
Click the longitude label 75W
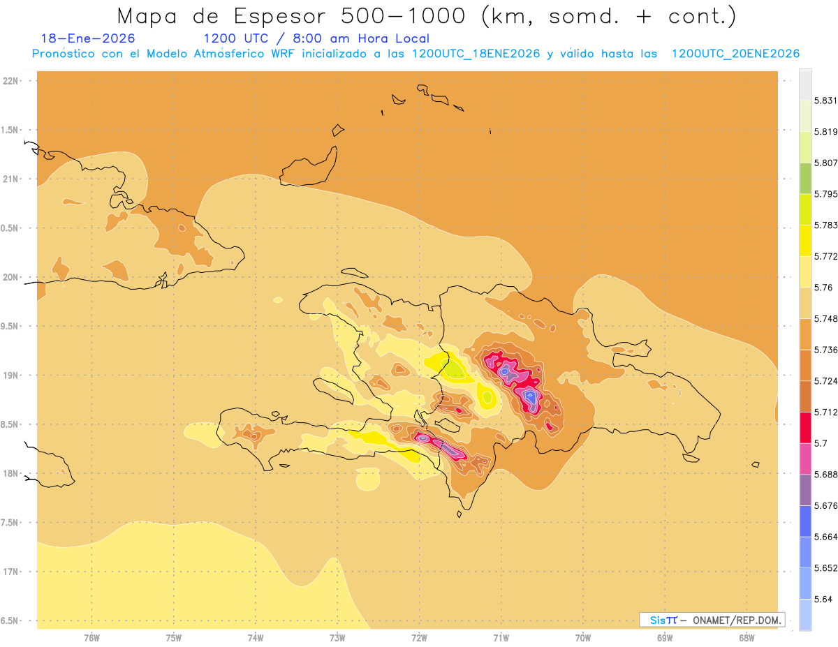pos(174,638)
